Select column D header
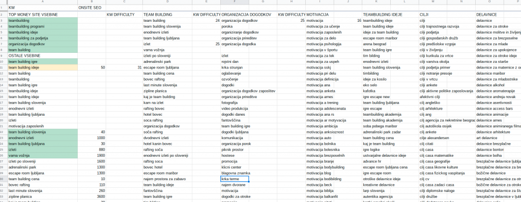 pyautogui.click(x=167, y=2)
